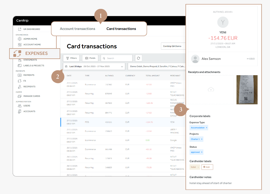Screen dimensions: 270x194
Task: Click the refresh icon next to search
Action: [x=138, y=58]
